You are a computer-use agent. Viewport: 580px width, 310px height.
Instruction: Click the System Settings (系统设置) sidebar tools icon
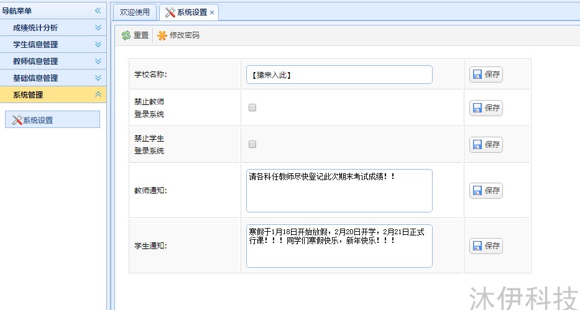pos(17,120)
